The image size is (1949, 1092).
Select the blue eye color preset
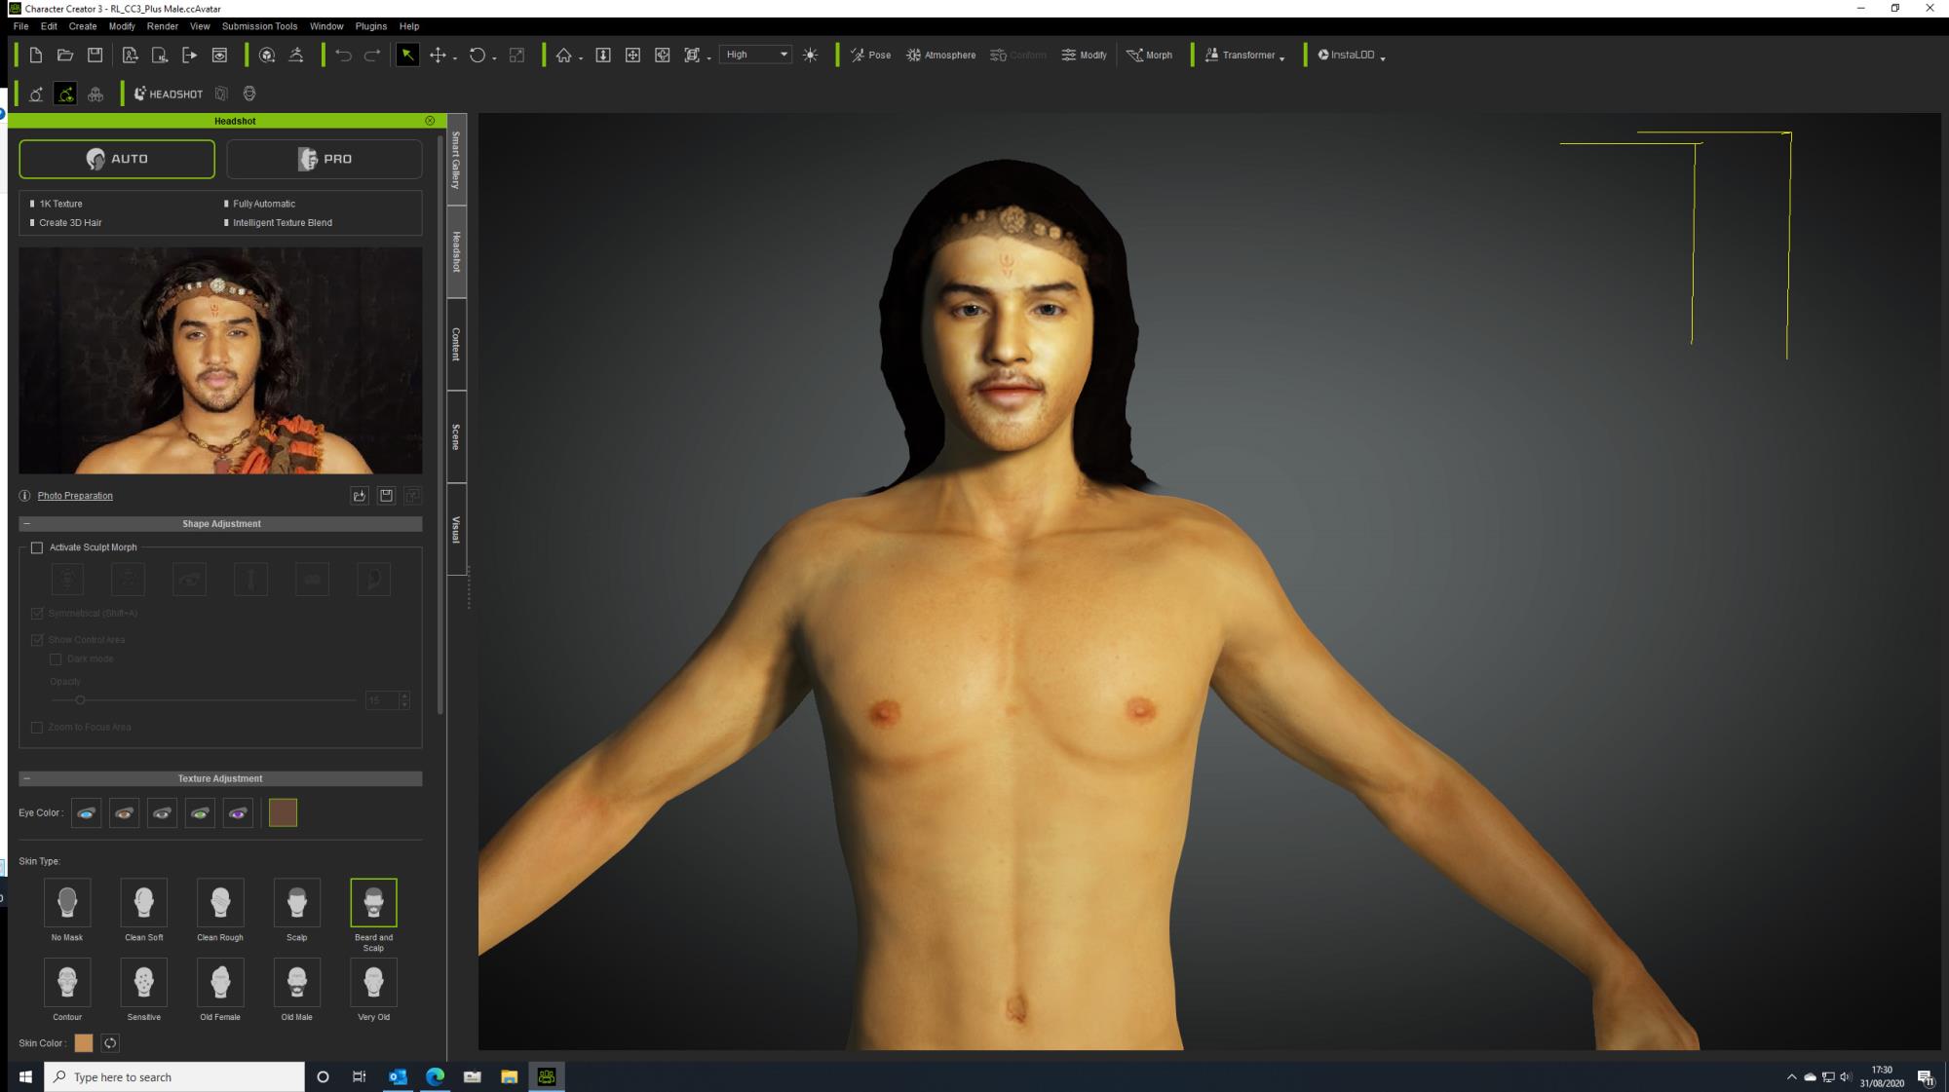pos(86,812)
